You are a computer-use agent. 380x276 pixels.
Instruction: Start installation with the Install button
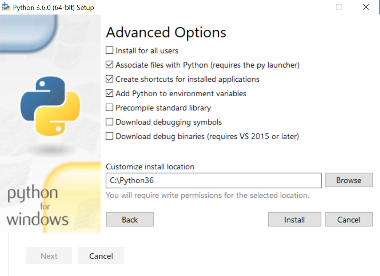[x=295, y=220]
